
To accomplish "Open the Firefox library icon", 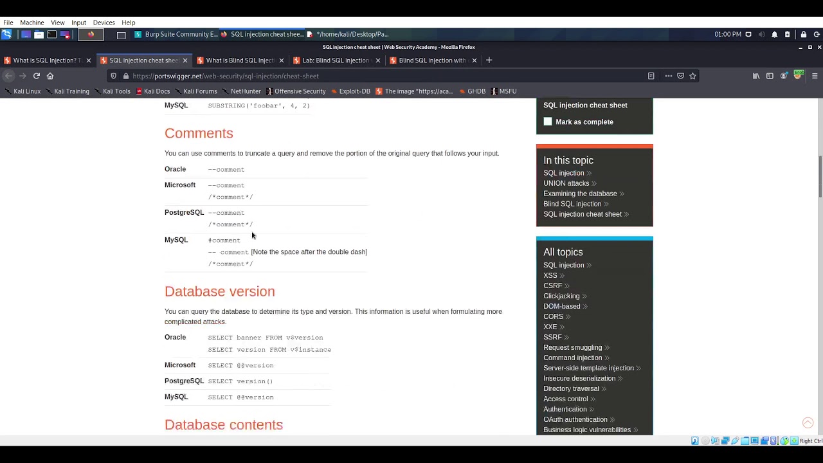I will click(x=756, y=76).
